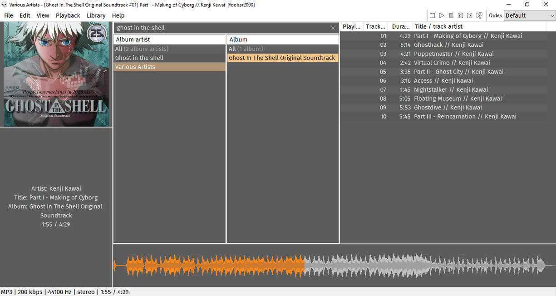Open the Help menu
556x296 pixels.
118,15
